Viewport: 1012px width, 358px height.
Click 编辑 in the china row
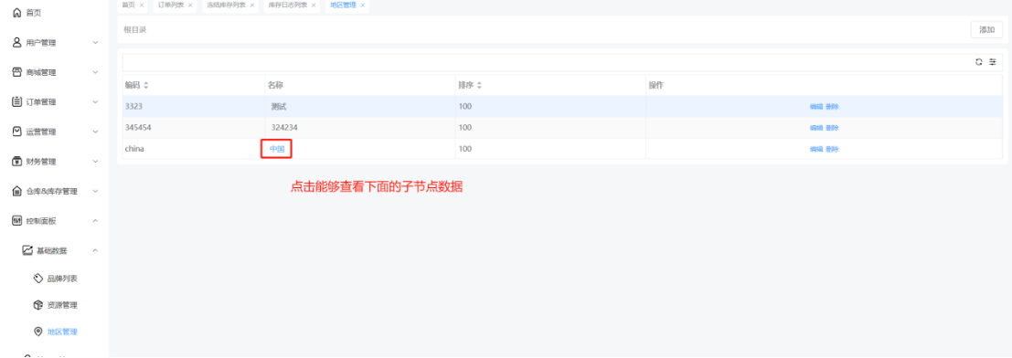pyautogui.click(x=816, y=149)
